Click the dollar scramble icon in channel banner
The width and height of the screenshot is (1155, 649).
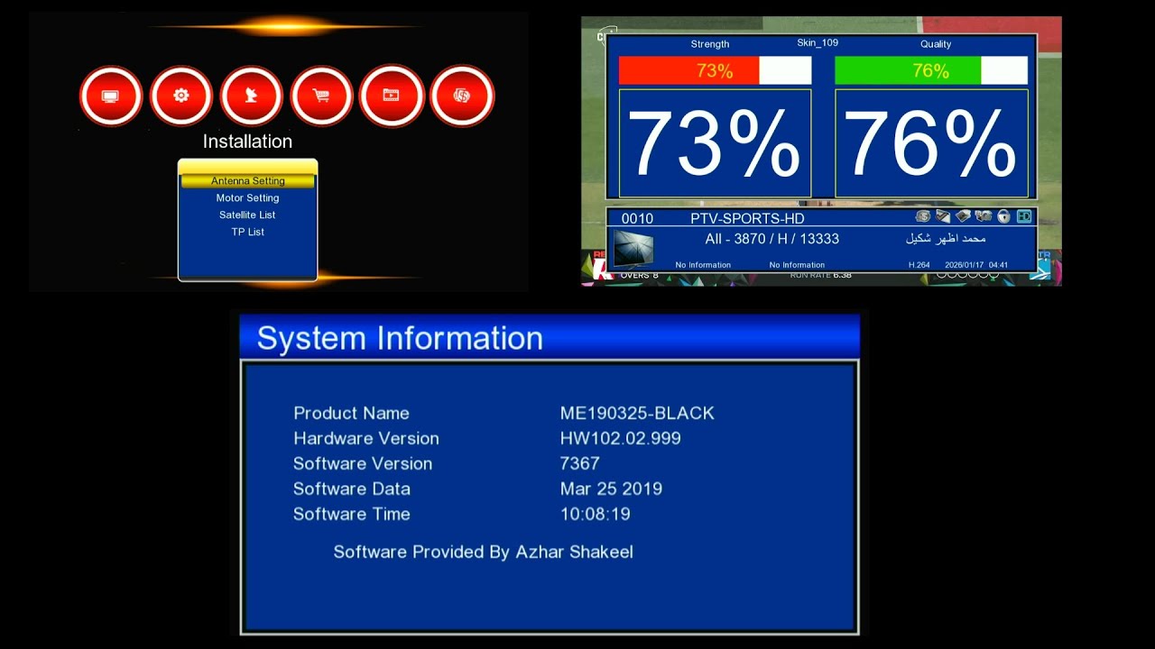[x=923, y=216]
